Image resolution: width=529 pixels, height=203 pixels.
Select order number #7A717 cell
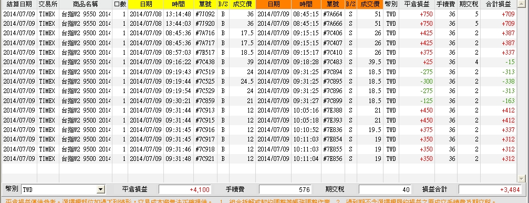click(205, 43)
